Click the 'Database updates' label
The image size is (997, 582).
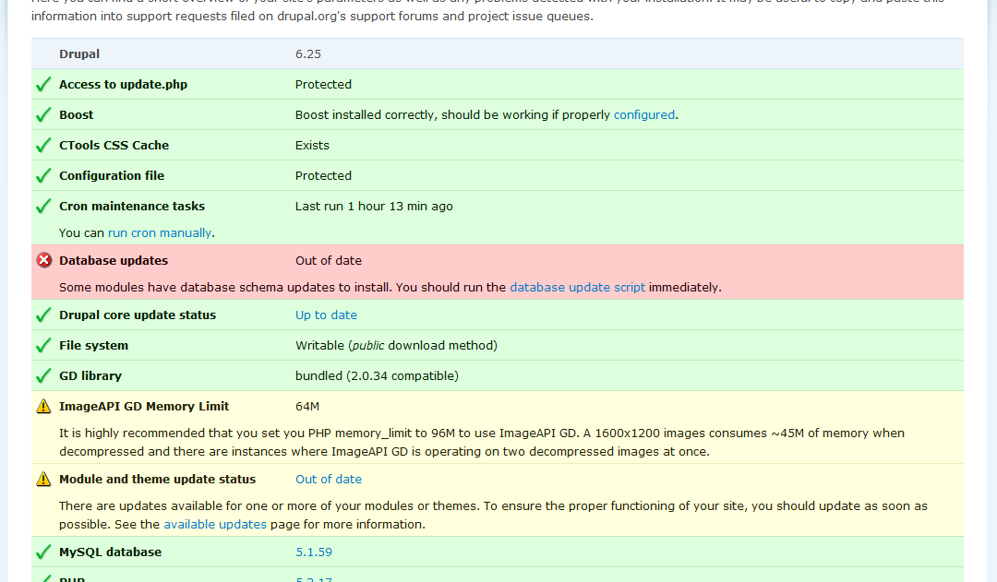114,260
